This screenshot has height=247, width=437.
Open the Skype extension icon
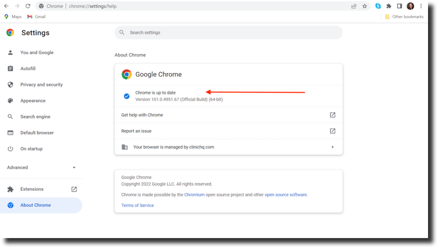pos(378,6)
